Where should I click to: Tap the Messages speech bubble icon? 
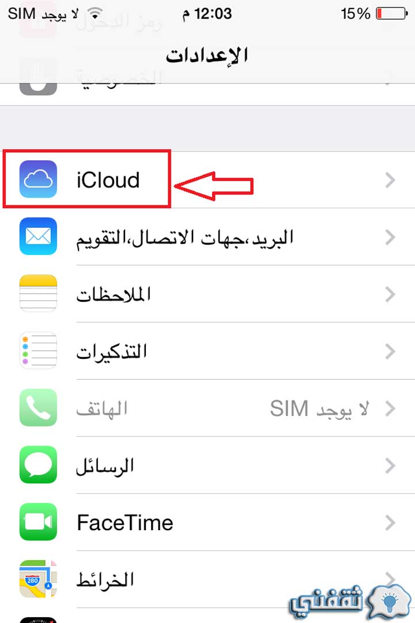tap(38, 464)
